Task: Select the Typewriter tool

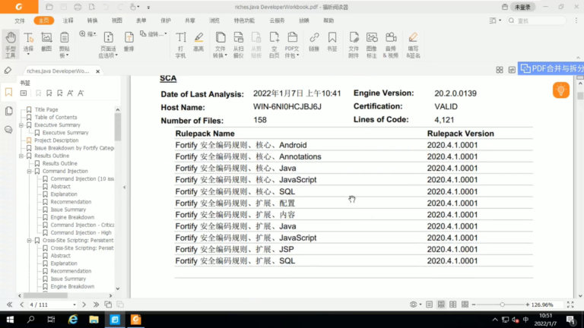Action: point(181,45)
